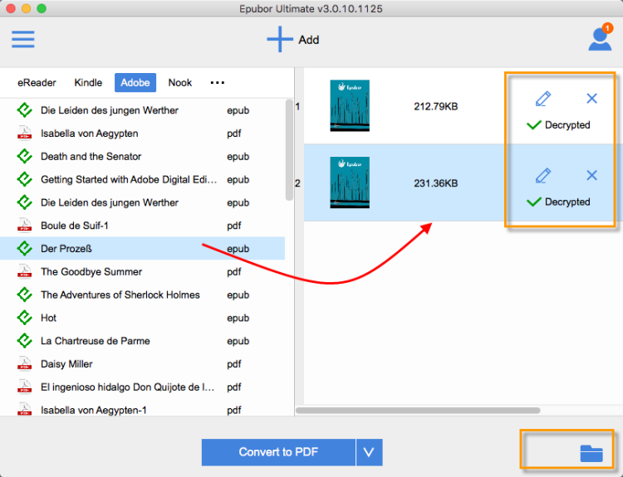Select Der Prozeß title
This screenshot has height=477, width=623.
(66, 248)
